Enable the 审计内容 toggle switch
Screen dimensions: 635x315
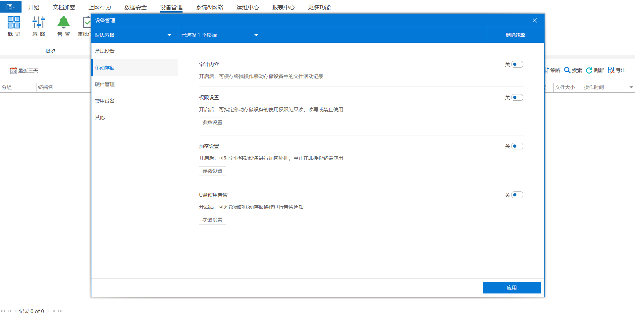pyautogui.click(x=517, y=64)
